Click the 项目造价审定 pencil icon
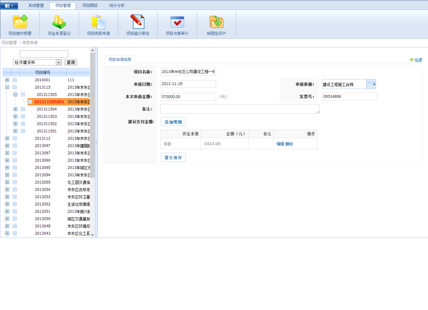This screenshot has height=310, width=428. point(138,22)
